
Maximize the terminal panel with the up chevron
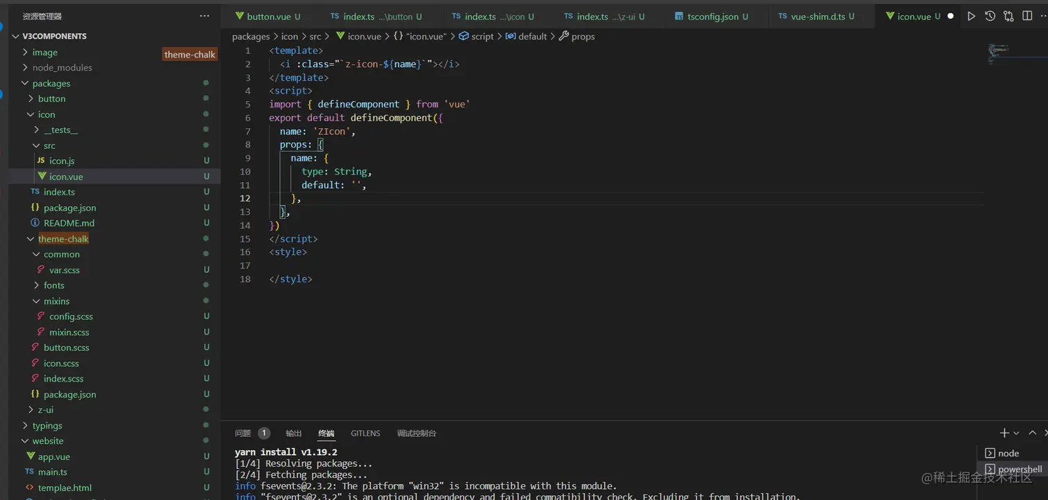tap(1032, 433)
